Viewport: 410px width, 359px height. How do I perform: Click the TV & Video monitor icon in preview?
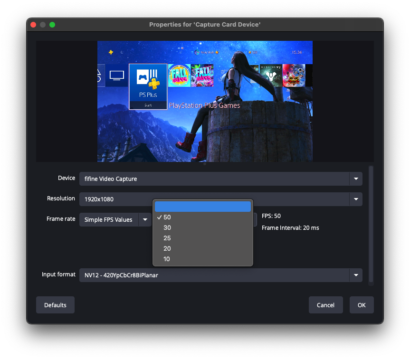pos(116,76)
